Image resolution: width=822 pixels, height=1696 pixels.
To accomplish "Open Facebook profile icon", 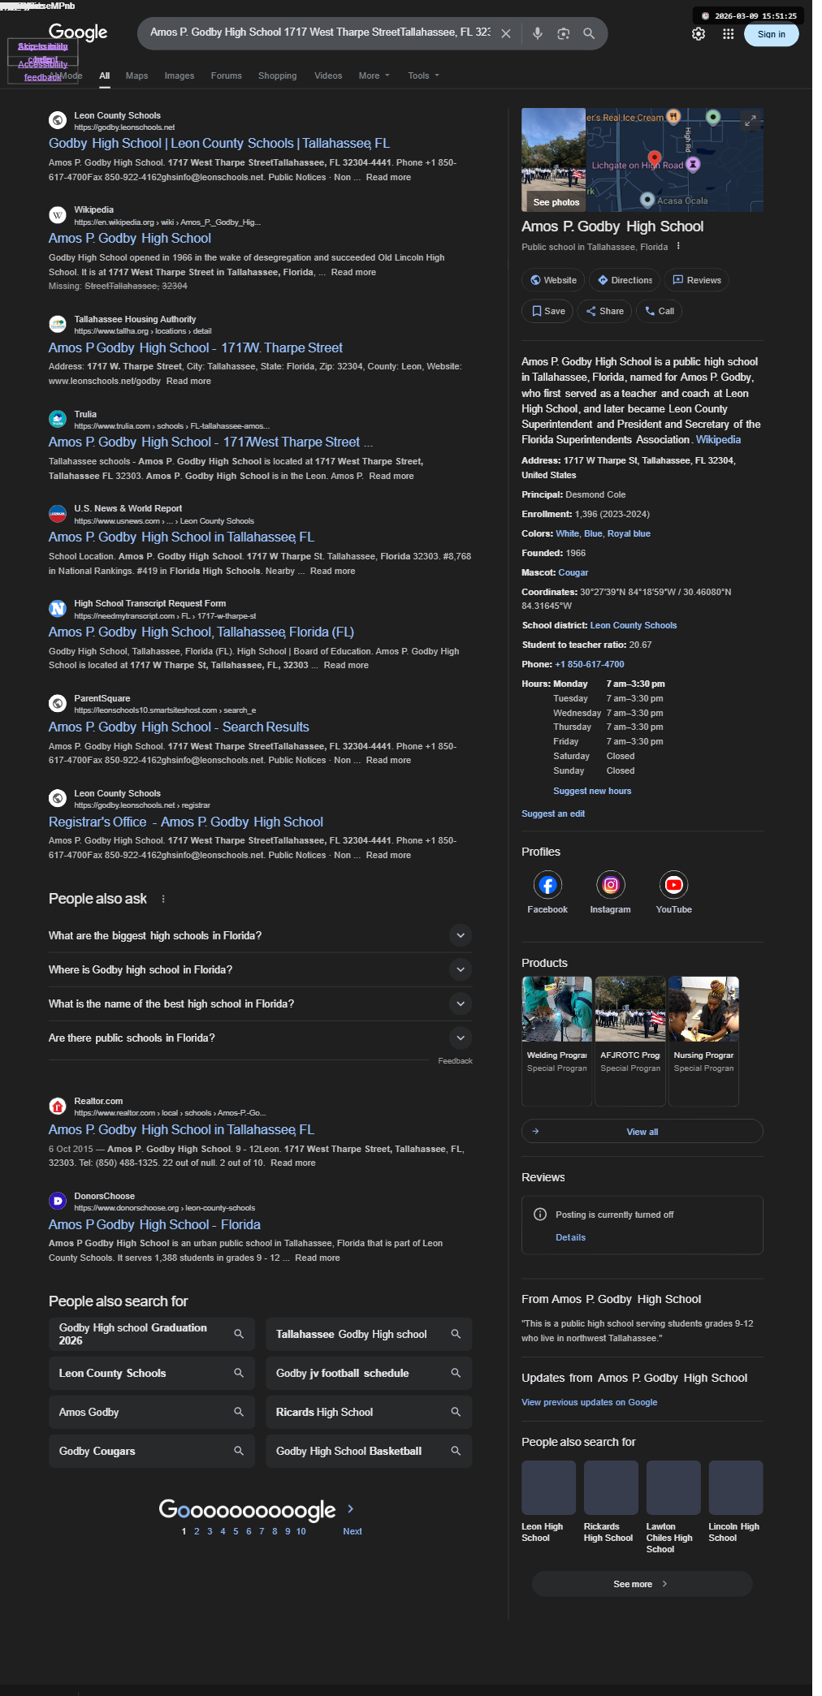I will point(547,885).
